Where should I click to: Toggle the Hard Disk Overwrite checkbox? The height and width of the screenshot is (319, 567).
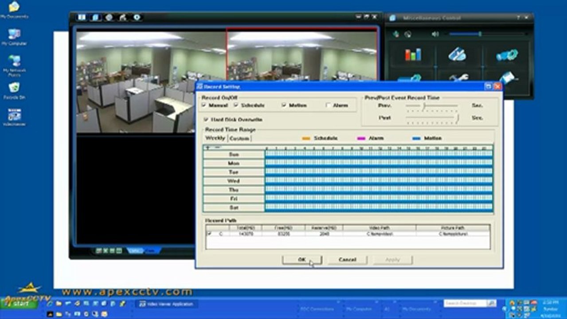[206, 120]
